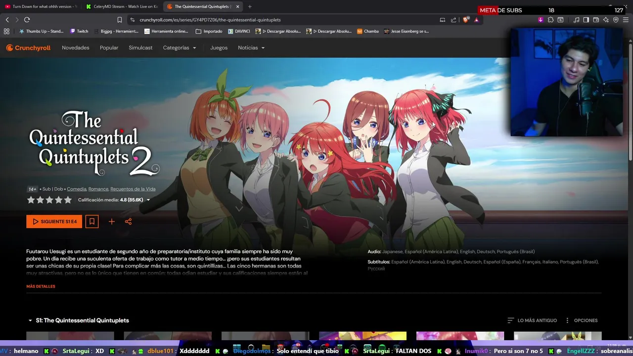The height and width of the screenshot is (356, 633).
Task: Click the music note playlist icon
Action: tap(576, 20)
